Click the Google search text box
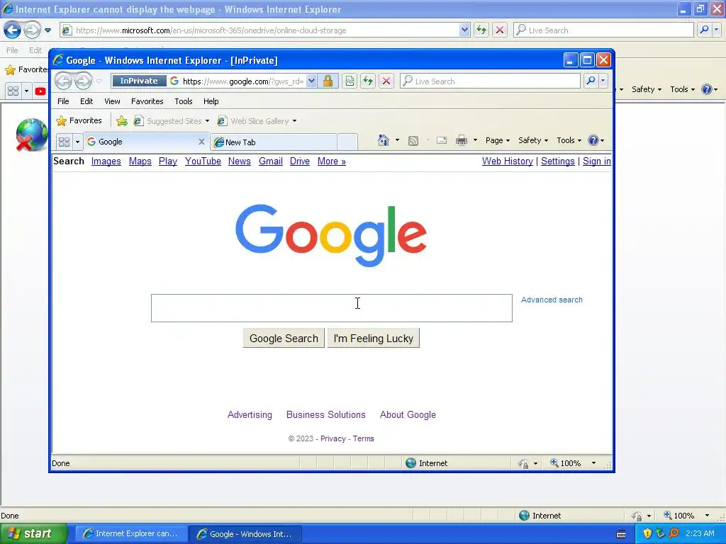This screenshot has width=726, height=544. [x=332, y=308]
